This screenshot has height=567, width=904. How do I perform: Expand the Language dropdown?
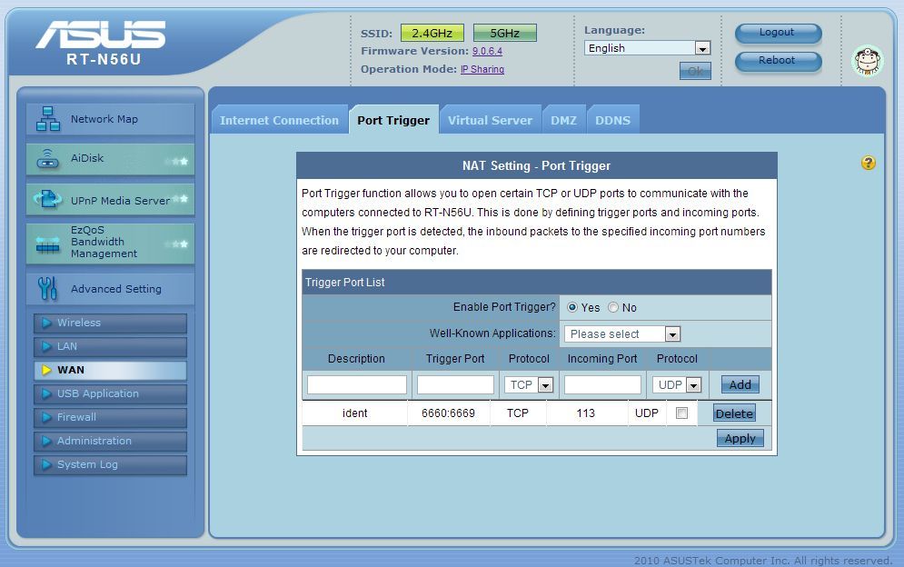[647, 48]
